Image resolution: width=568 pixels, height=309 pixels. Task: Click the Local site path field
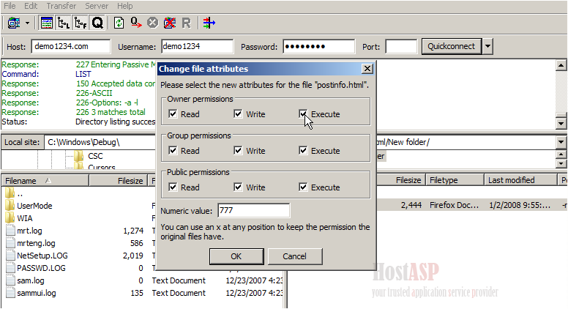[x=100, y=142]
